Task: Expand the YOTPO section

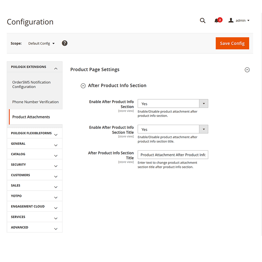Action: pyautogui.click(x=34, y=196)
